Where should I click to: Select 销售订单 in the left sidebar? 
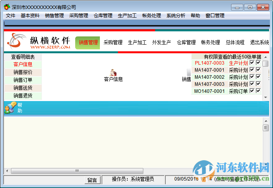pyautogui.click(x=23, y=80)
